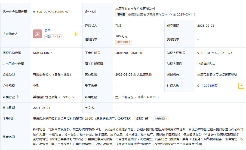Screen dimensions: 246x150
Task: Open the 社保人数 trend chart icon
Action: click(241, 86)
